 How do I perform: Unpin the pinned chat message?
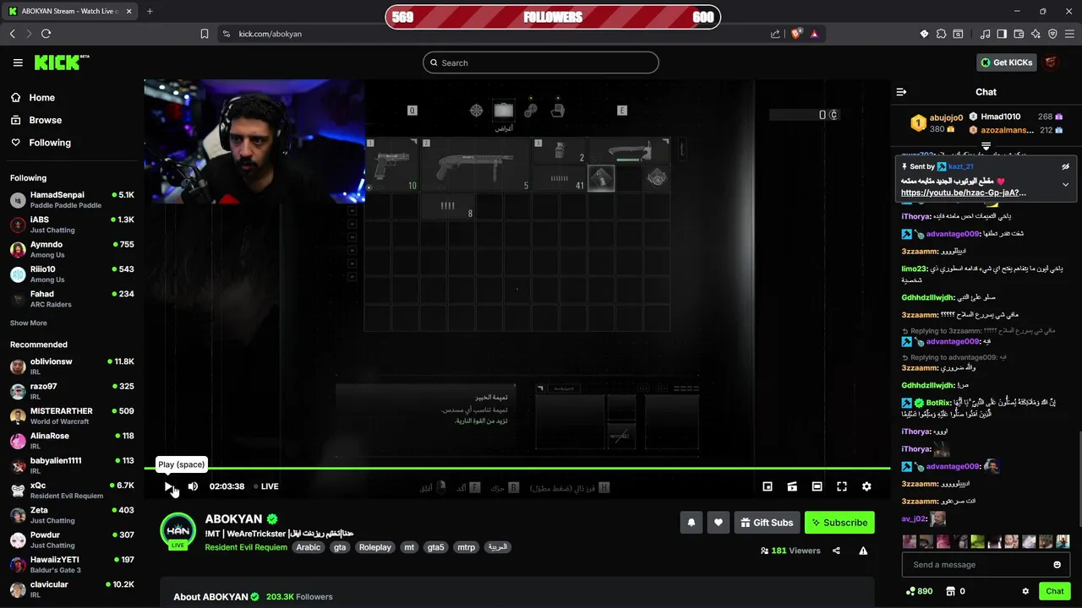(x=1065, y=166)
